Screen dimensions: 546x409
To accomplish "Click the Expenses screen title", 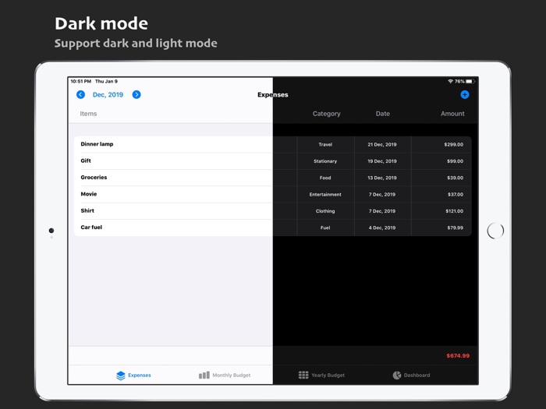I will [273, 94].
